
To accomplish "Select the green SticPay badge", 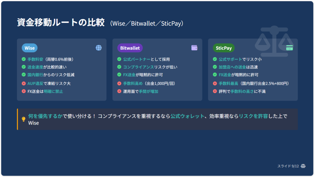I will pos(224,48).
